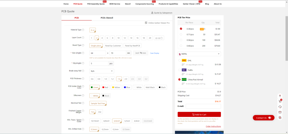288x134 pixels.
Task: Click the email envelope icon in sidebar
Action: [x=280, y=112]
